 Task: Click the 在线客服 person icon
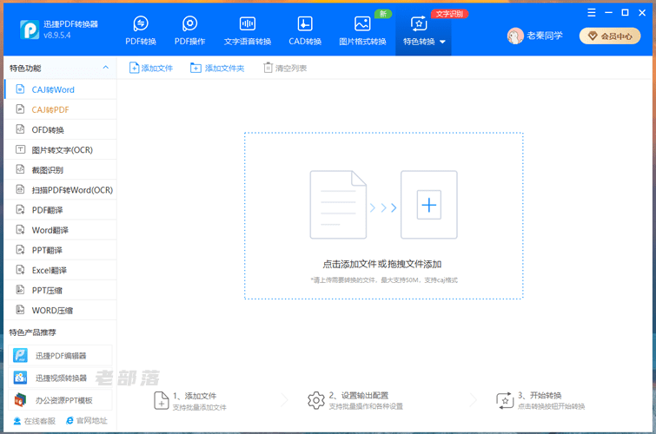pyautogui.click(x=17, y=421)
